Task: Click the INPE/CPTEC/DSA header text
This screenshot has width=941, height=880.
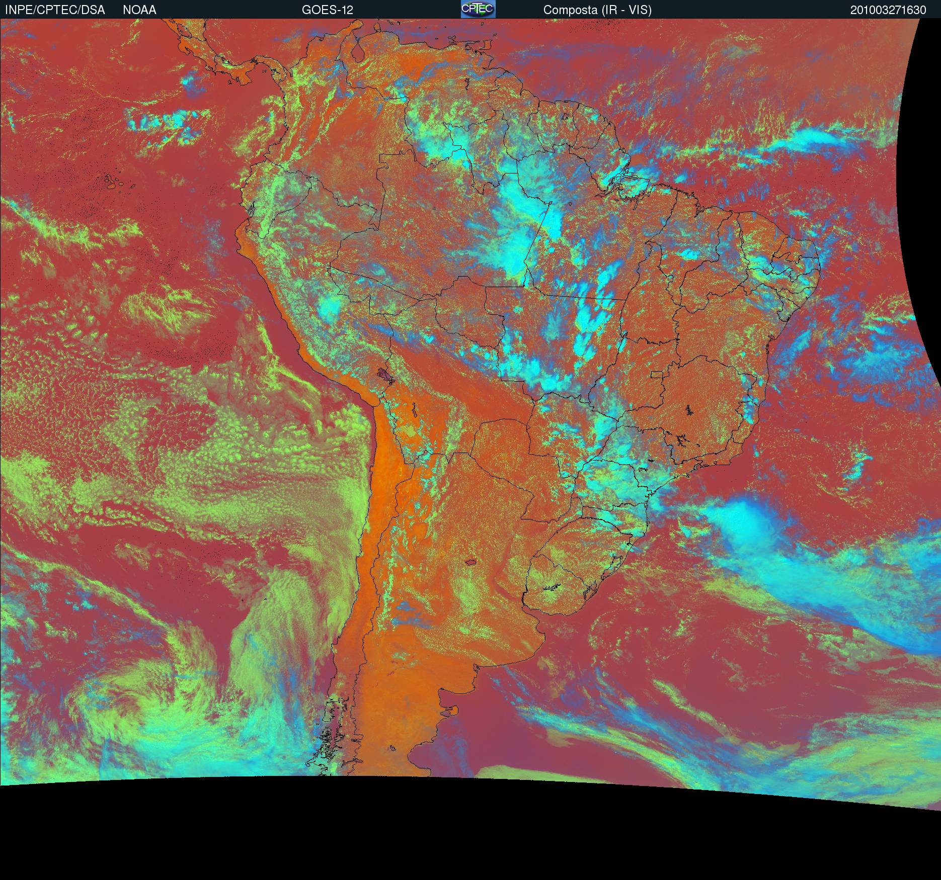Action: tap(55, 10)
